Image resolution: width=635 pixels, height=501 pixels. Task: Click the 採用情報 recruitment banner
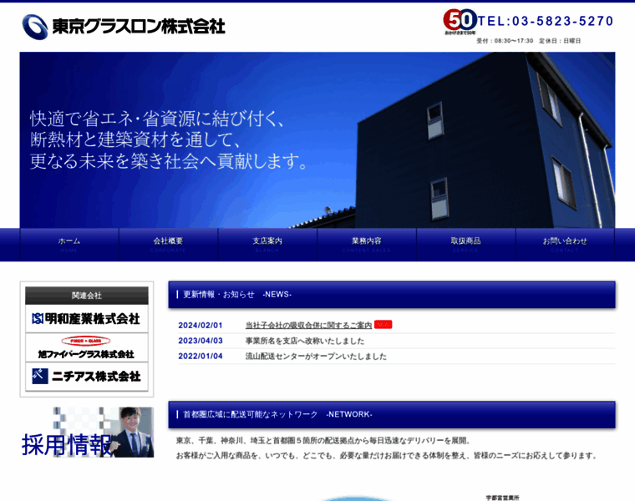[87, 433]
